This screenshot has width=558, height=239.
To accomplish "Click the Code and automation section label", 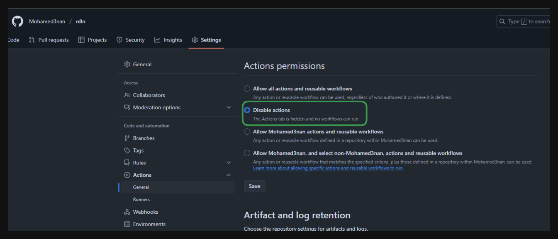I will coord(146,126).
